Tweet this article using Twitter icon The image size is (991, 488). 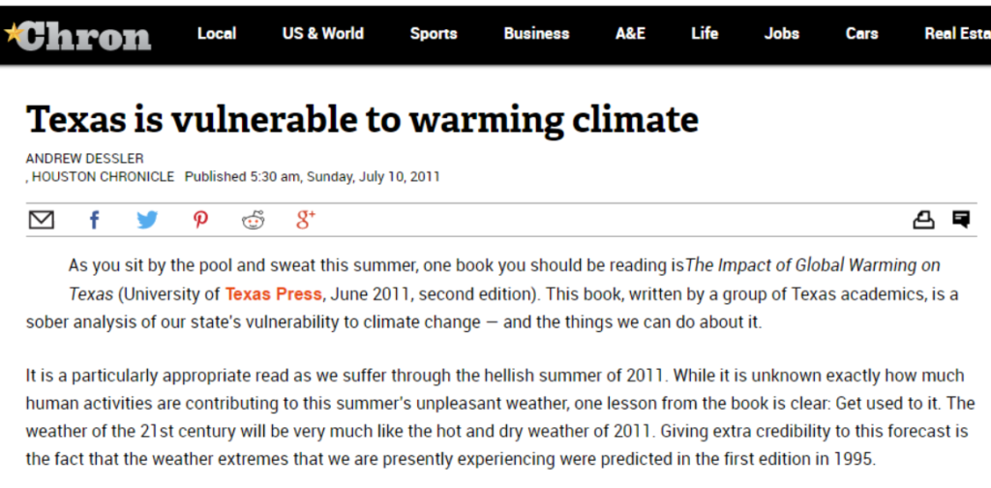[x=147, y=220]
